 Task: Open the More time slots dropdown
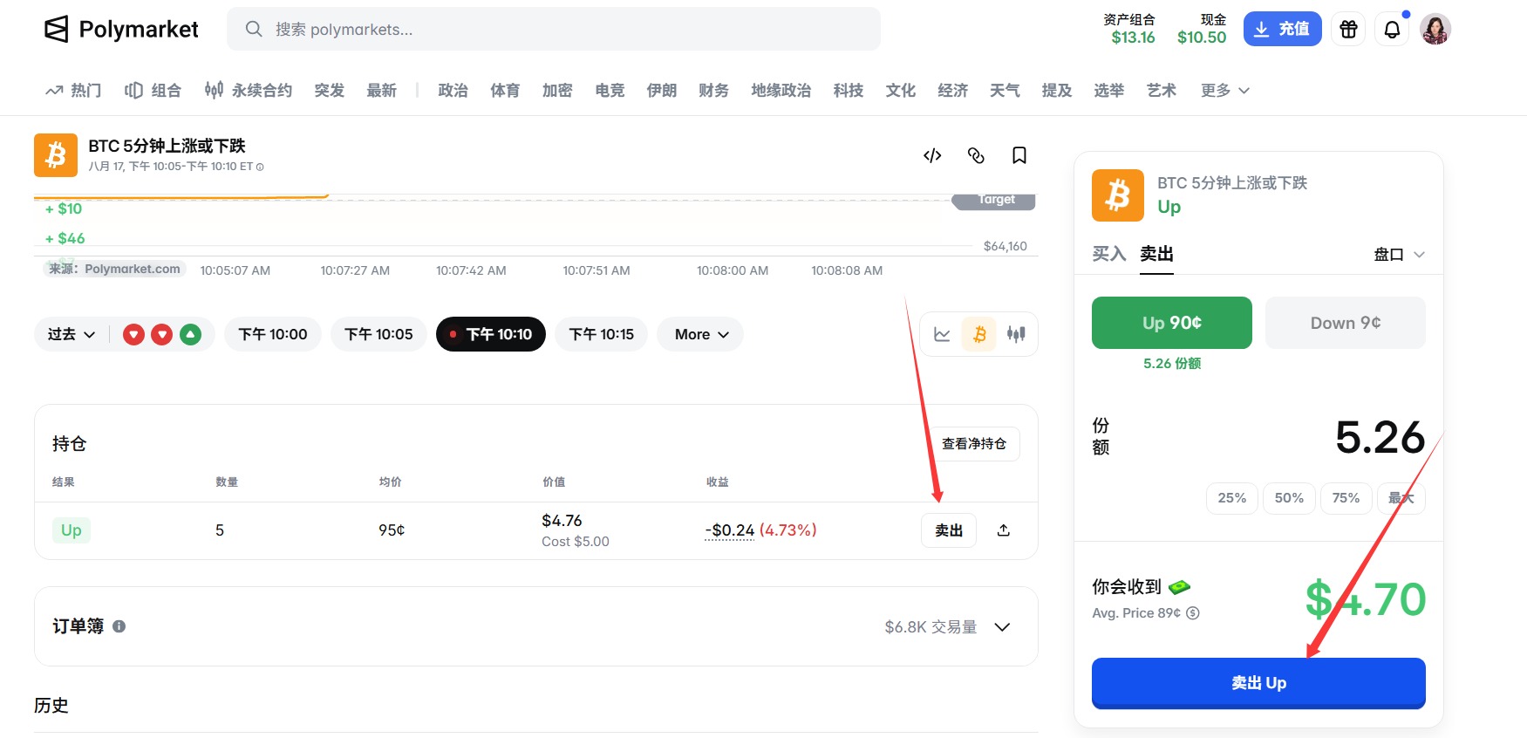coord(700,334)
